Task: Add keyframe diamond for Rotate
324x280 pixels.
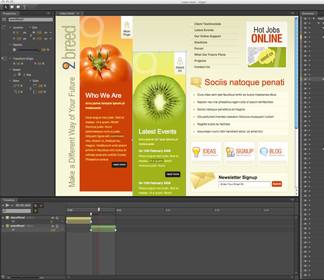Action: point(10,70)
